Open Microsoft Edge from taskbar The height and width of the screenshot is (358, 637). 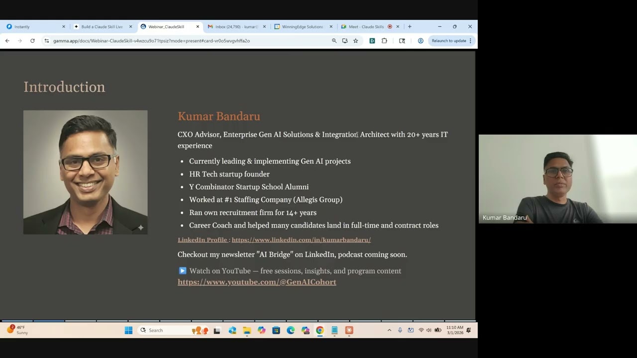[291, 330]
